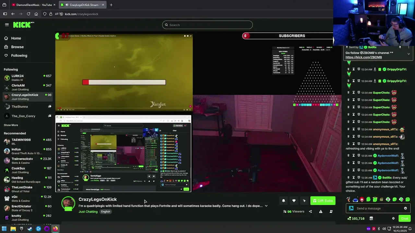Go back with browser back arrow

point(13,14)
